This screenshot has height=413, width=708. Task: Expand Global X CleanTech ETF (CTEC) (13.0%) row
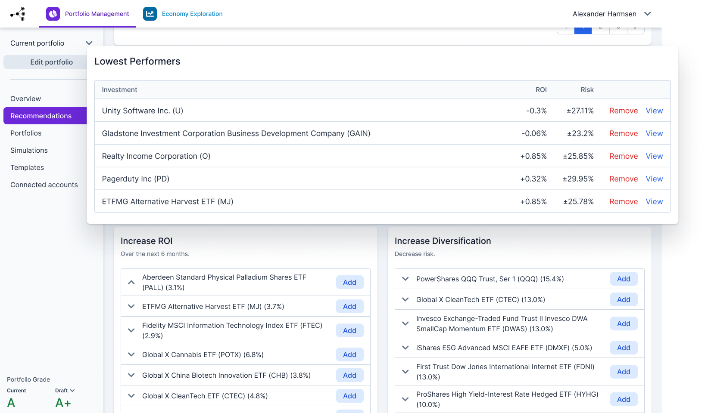(405, 299)
